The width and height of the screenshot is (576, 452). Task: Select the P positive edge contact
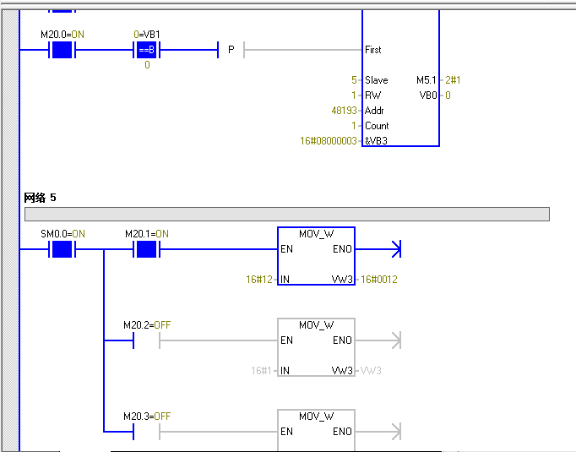click(x=231, y=50)
